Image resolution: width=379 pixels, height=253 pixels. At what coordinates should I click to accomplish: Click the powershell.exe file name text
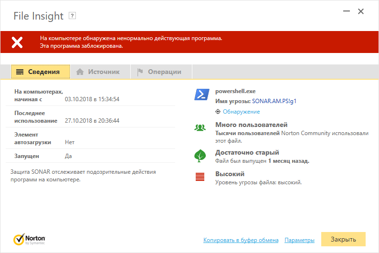pos(235,91)
